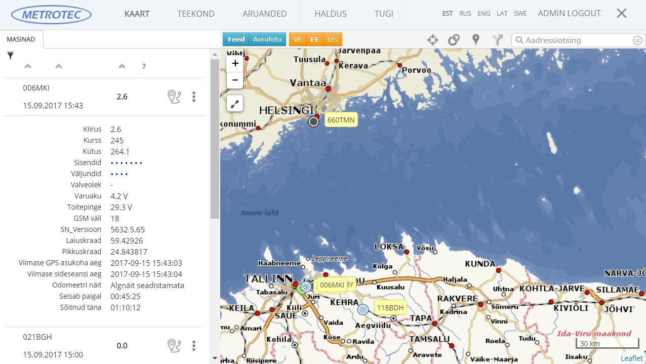Screen dimensions: 646x364
Task: Toggle the orange VE button
Action: click(298, 39)
